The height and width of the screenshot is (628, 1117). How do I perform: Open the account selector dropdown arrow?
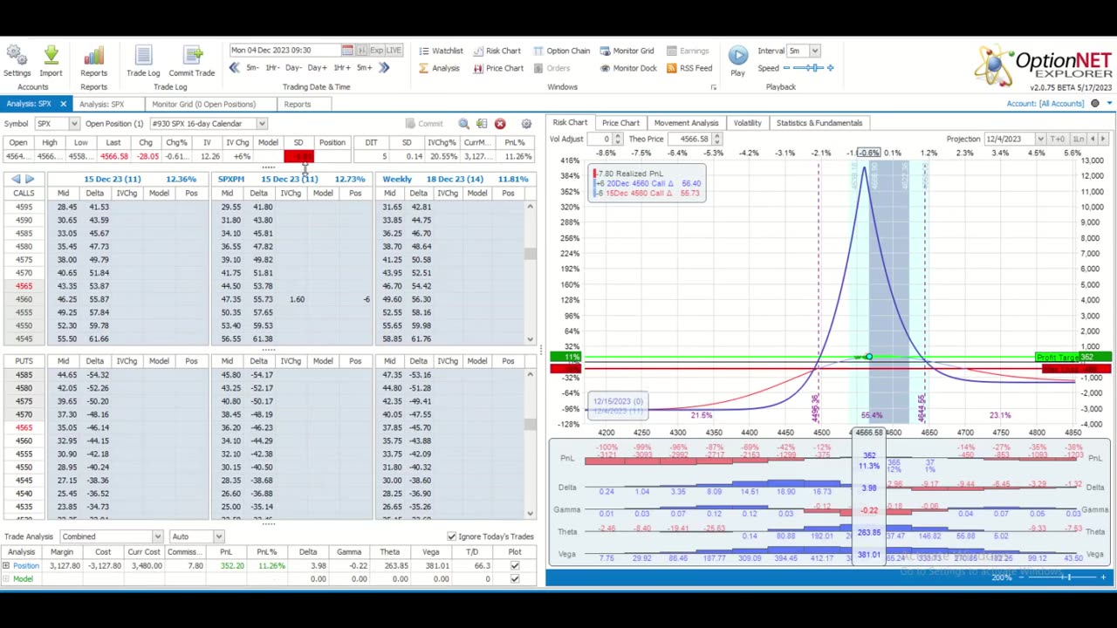(x=1109, y=104)
